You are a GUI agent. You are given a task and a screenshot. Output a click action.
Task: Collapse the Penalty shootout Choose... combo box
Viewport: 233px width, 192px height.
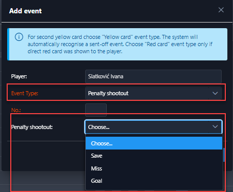click(153, 127)
